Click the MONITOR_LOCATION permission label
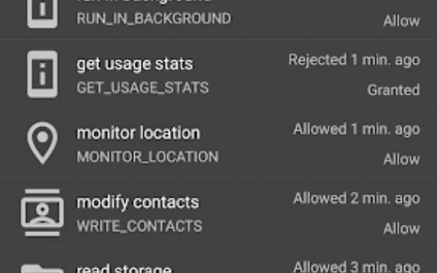Screen dimensions: 437x273 click(147, 157)
